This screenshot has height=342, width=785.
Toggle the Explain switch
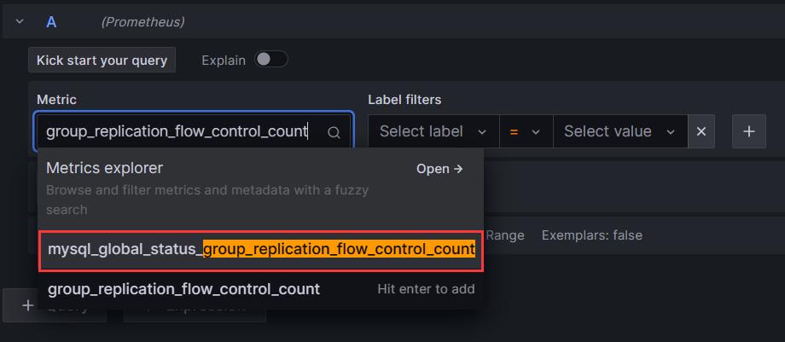click(x=271, y=60)
